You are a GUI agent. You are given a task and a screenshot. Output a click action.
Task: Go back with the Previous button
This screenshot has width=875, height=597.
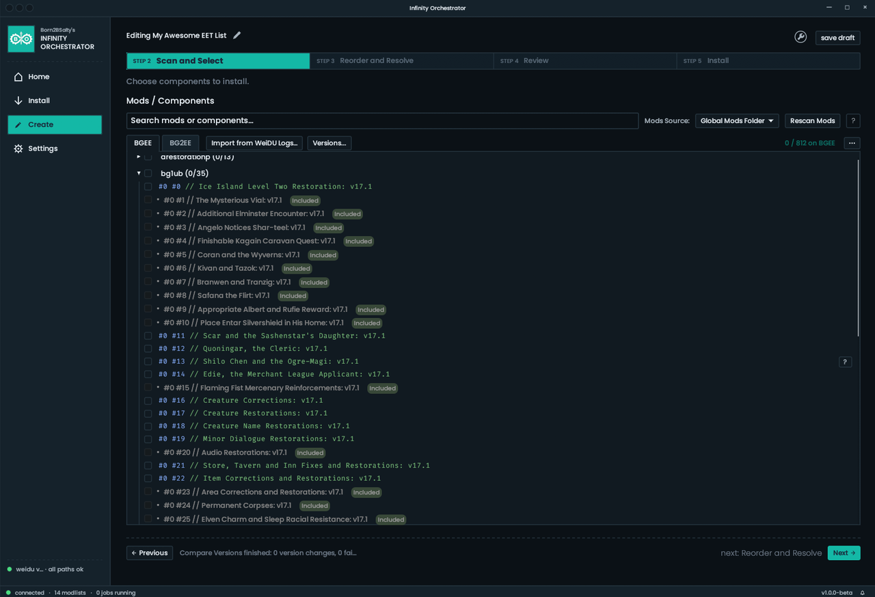pyautogui.click(x=150, y=553)
